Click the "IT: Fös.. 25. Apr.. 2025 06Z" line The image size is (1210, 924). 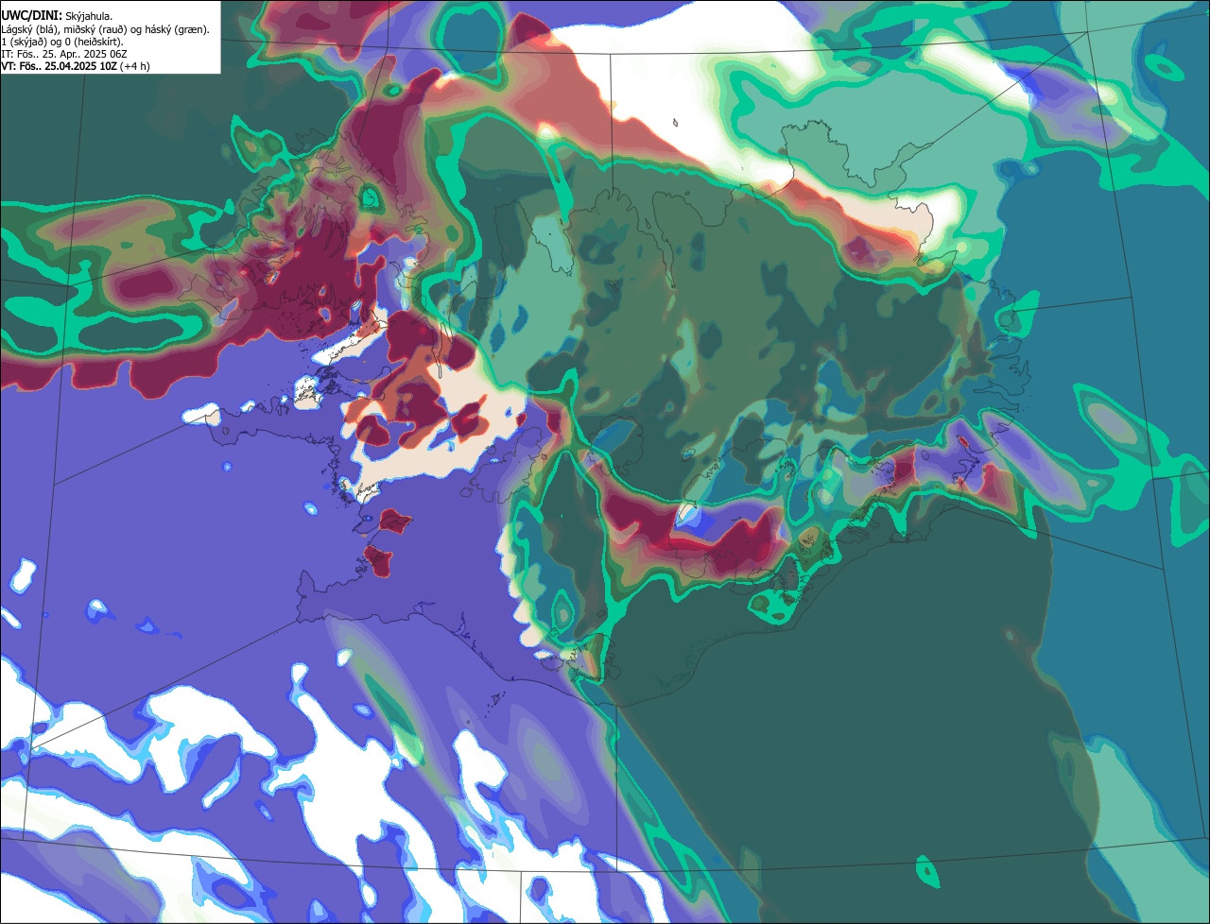click(x=64, y=54)
